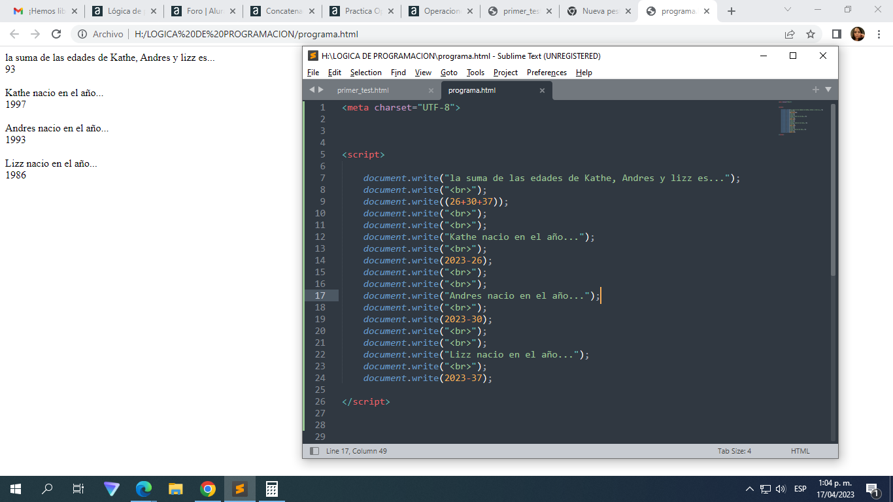Open Calculator from taskbar
The image size is (893, 502).
pyautogui.click(x=272, y=488)
